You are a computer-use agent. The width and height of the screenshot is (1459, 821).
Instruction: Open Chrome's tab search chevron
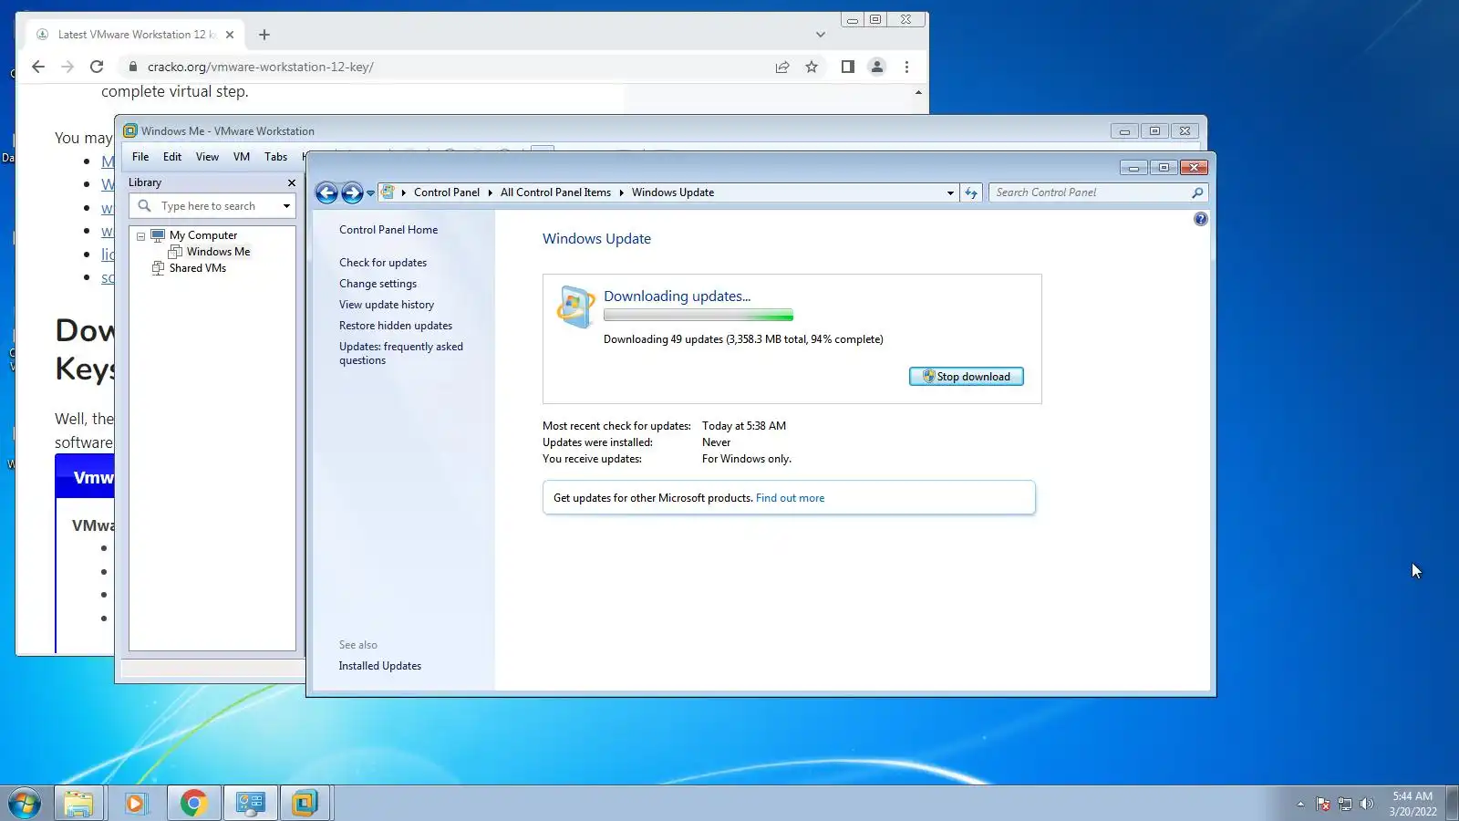[x=821, y=35]
